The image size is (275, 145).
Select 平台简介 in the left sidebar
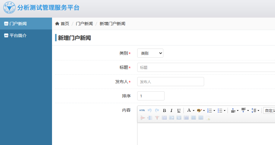(26, 35)
